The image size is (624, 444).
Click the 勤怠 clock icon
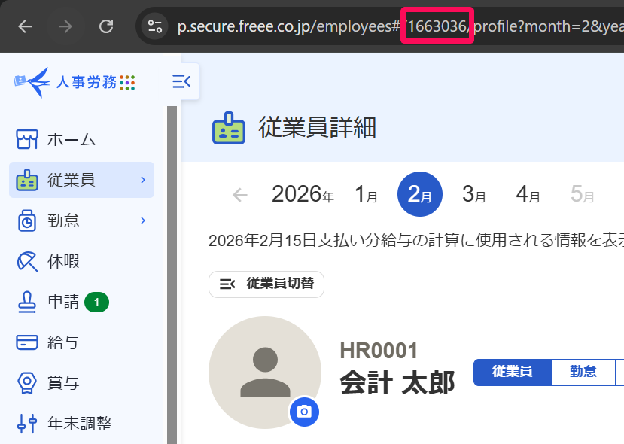click(27, 220)
